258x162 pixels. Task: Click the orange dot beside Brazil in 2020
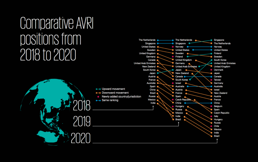[211, 136]
